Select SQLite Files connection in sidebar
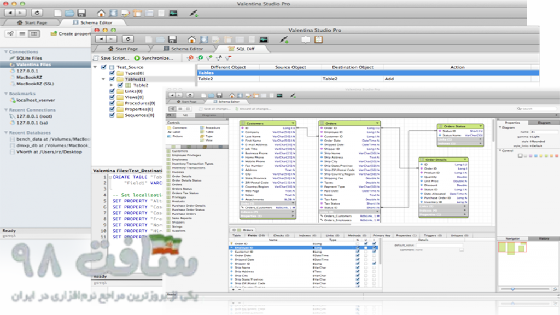 [25, 58]
